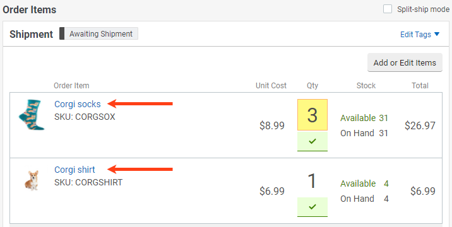Open the Corgi shirt product link

click(x=74, y=170)
